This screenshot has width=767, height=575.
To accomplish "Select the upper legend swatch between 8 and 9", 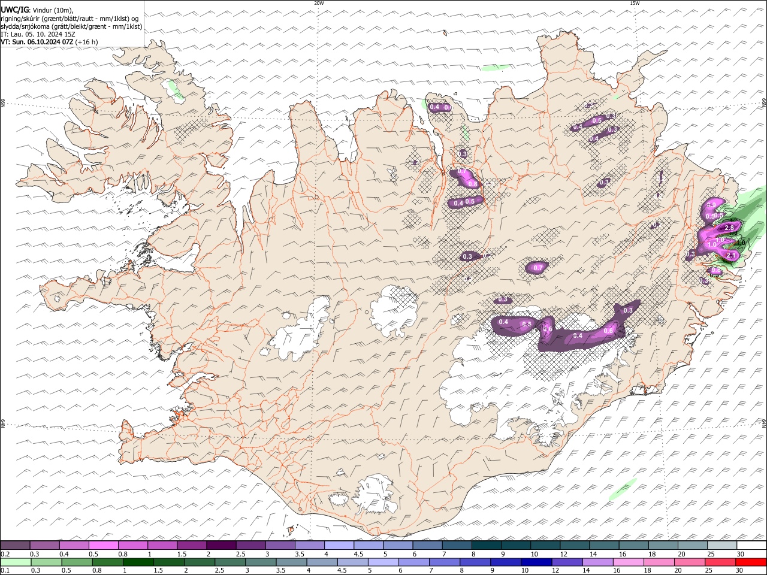I will [486, 546].
